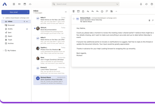Open the Inbox folder actions menu

click(27, 21)
